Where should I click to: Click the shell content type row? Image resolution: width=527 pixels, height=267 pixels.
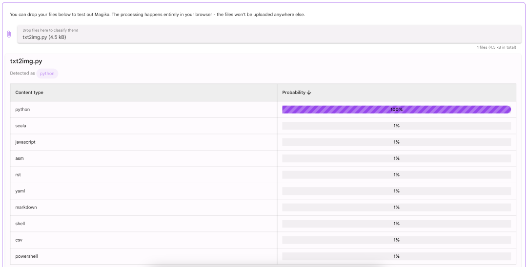(20, 224)
